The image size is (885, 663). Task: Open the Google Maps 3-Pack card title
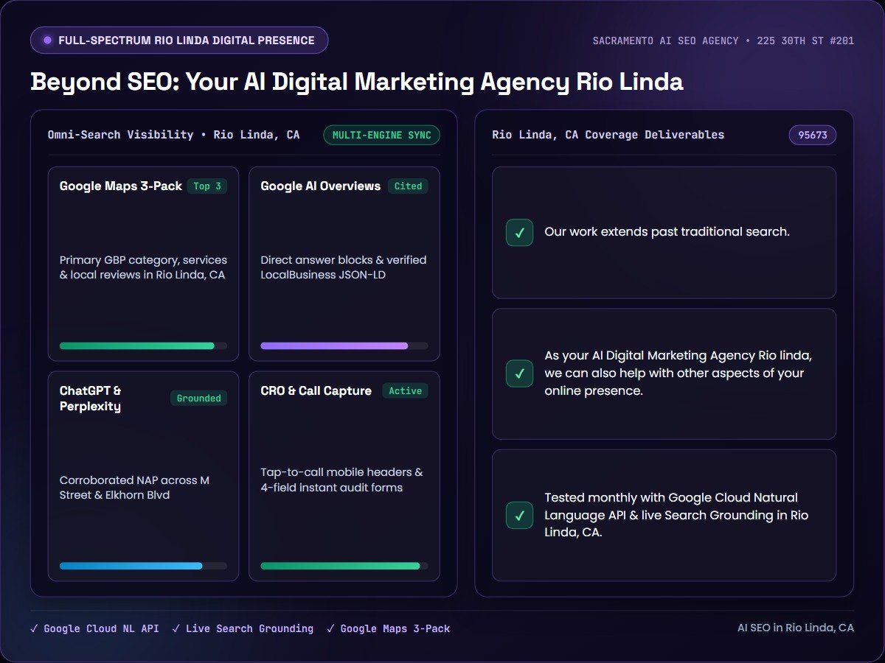tap(121, 186)
